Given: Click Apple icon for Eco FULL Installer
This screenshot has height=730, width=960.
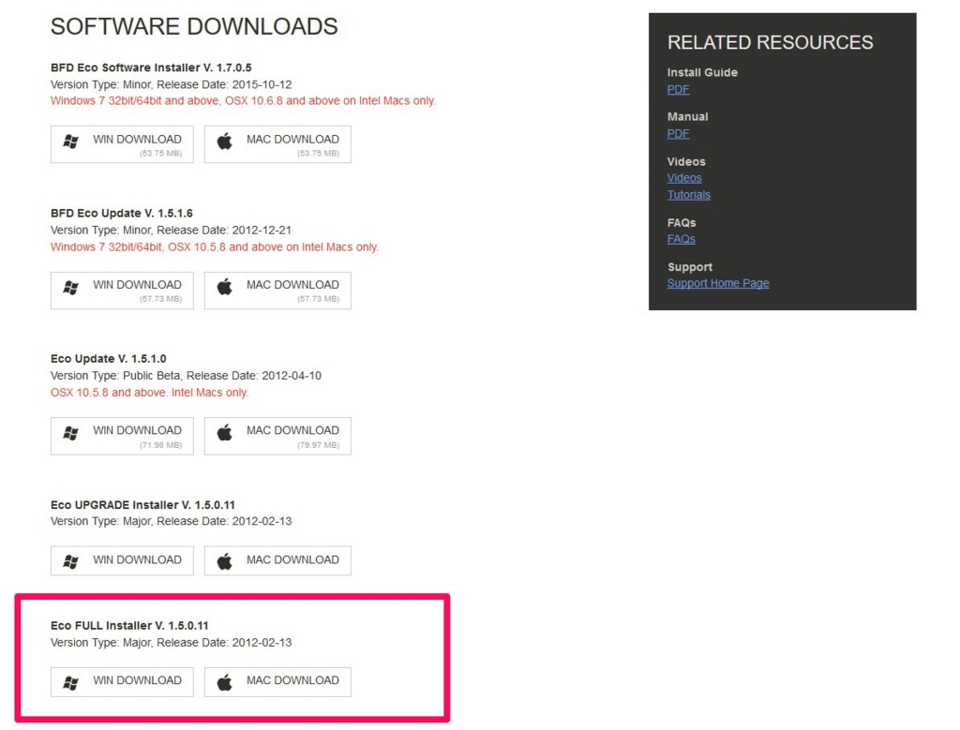Looking at the screenshot, I should 225,681.
